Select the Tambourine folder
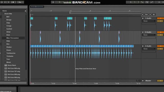164x92 pixels. 11,53
